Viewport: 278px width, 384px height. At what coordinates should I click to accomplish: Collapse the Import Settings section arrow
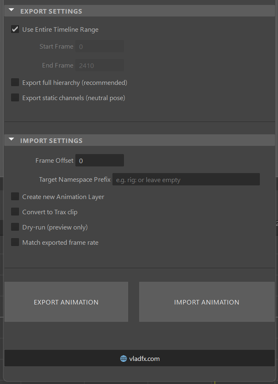point(12,139)
